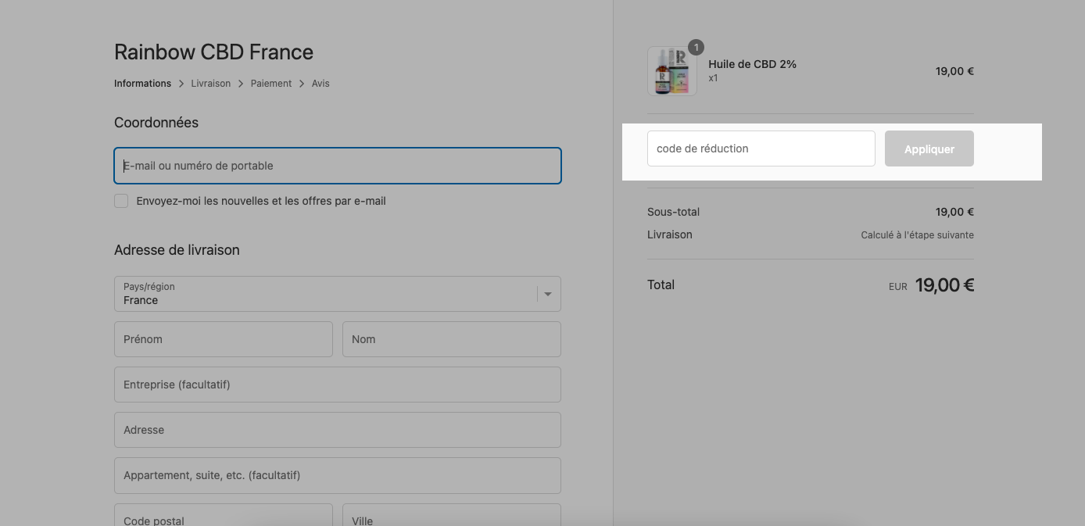Click the chevron after Livraison breadcrumb
1085x526 pixels.
(x=241, y=84)
